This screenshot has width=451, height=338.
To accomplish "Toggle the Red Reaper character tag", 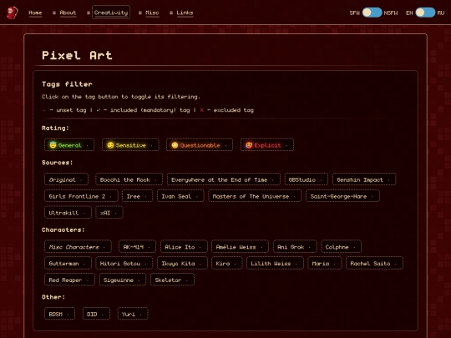I will click(x=69, y=280).
